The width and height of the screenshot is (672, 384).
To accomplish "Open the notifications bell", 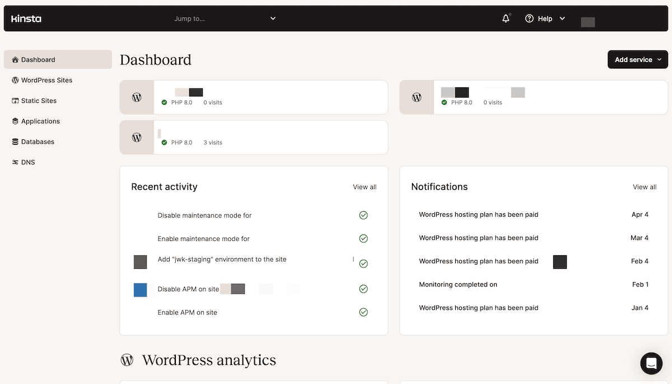I will [x=505, y=18].
